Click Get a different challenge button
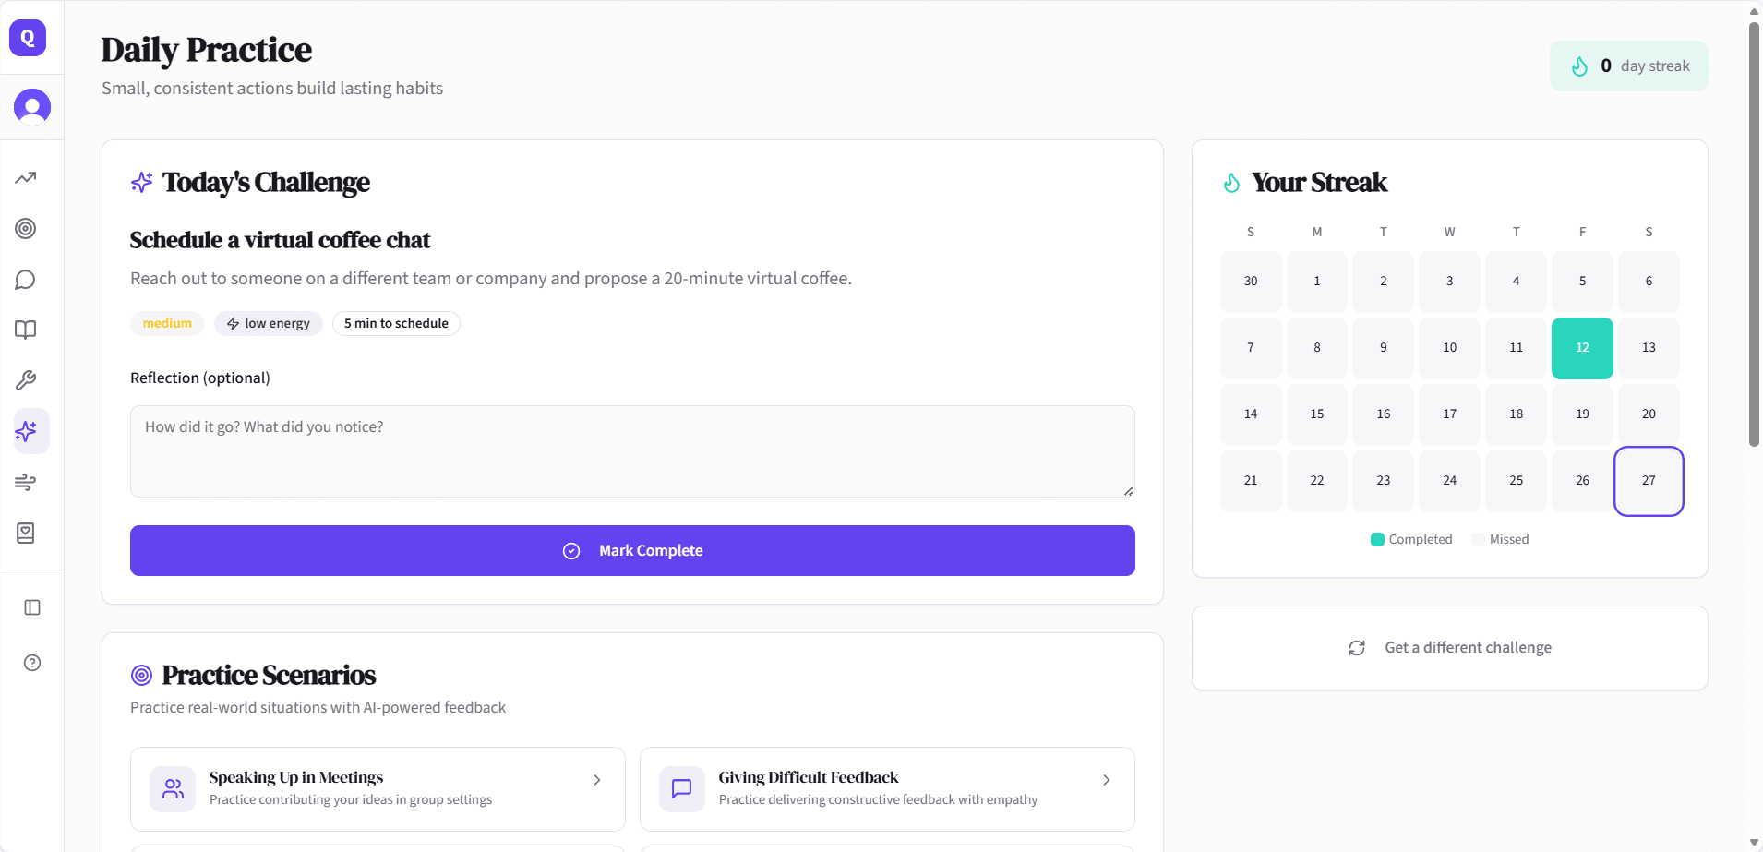 point(1449,648)
